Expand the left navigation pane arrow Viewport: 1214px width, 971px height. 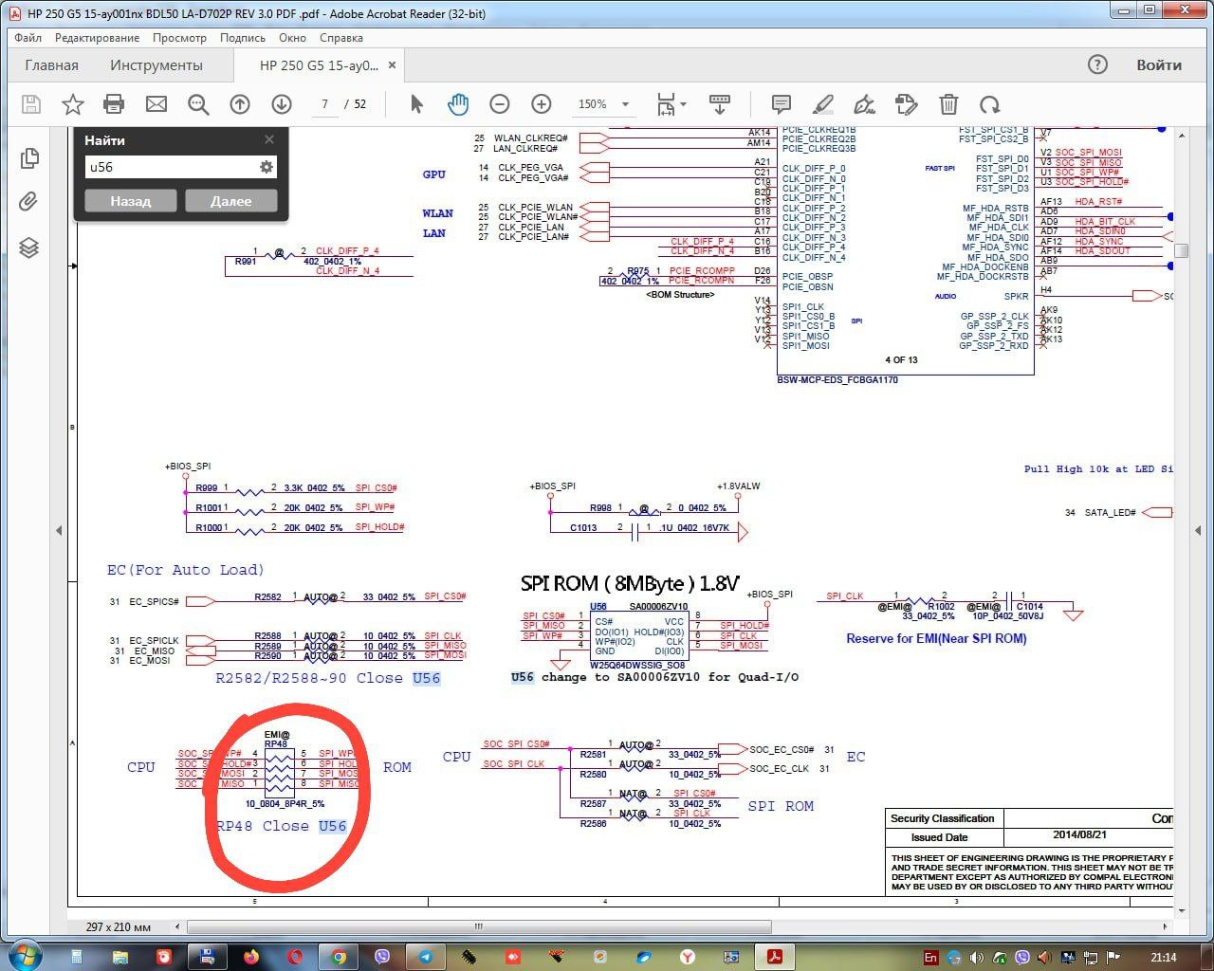tap(59, 530)
